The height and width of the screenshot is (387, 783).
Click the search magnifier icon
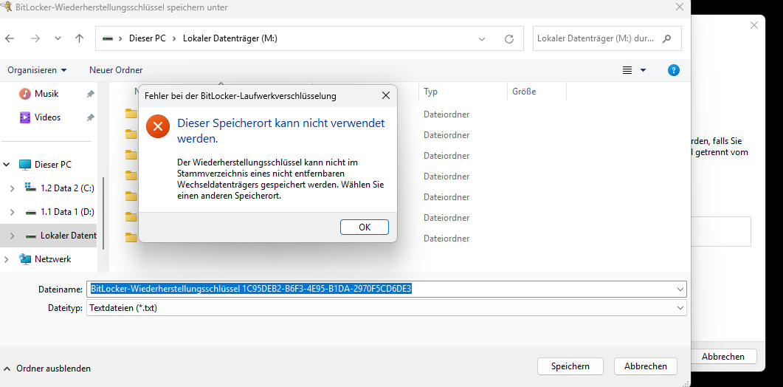click(x=666, y=38)
